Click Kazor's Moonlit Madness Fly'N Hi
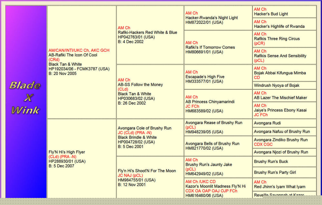Viewport: 322px width, 205px height. [x=215, y=186]
